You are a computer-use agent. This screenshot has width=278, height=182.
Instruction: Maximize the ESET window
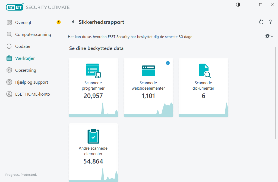tap(261, 5)
